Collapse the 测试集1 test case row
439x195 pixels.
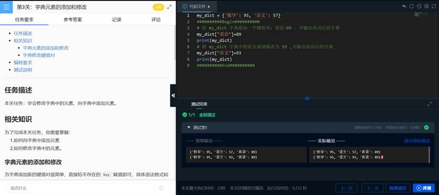(189, 127)
